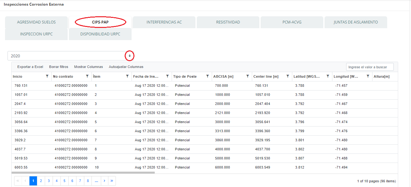Open Tipo de Poste filter icon

[x=207, y=76]
